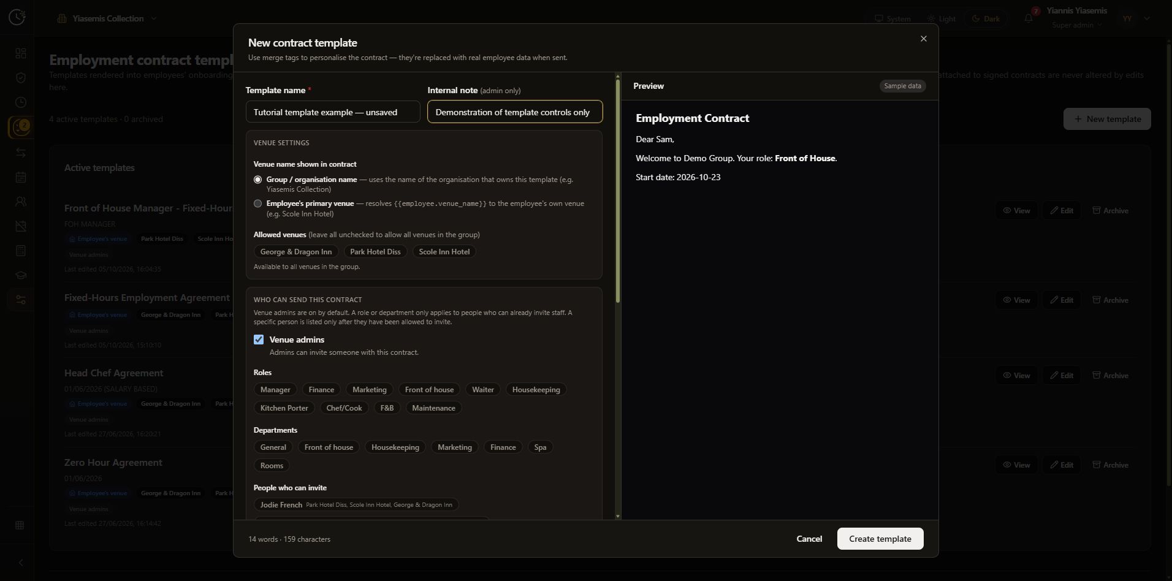This screenshot has width=1172, height=581.
Task: Collapse the sidebar with the left chevron
Action: (20, 563)
